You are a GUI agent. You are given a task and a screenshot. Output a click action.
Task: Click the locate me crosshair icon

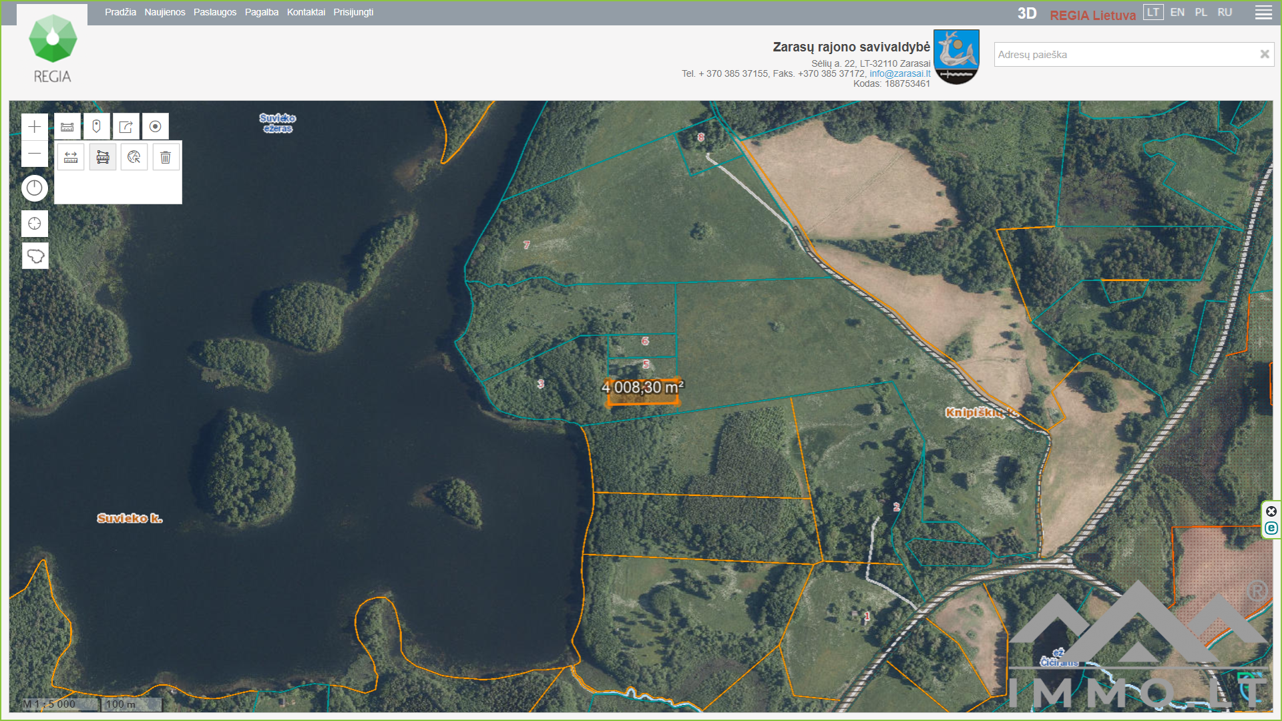pyautogui.click(x=35, y=224)
